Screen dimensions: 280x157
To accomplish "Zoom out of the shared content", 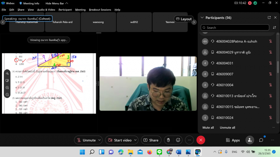I will 7,94.
